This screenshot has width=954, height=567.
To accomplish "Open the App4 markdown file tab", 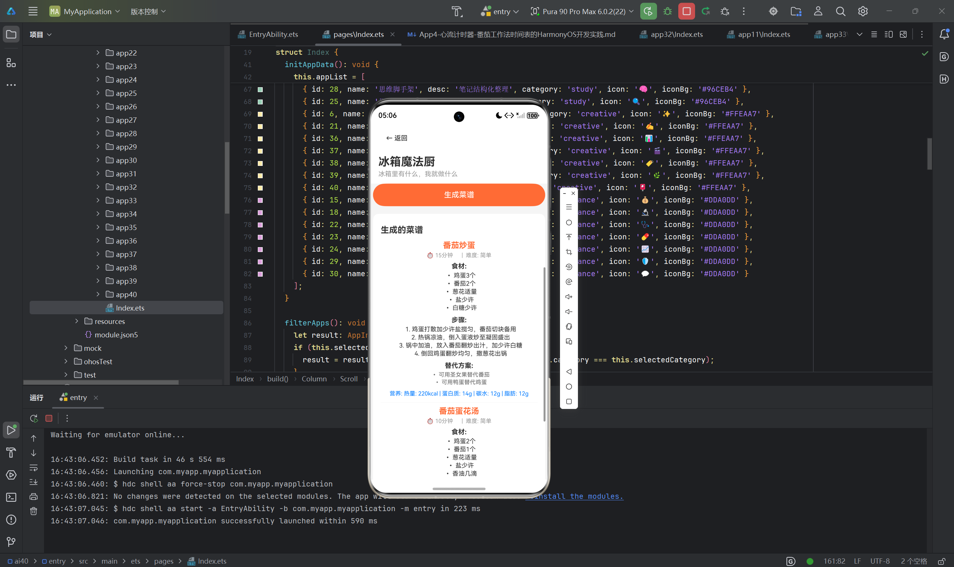I will pos(512,34).
